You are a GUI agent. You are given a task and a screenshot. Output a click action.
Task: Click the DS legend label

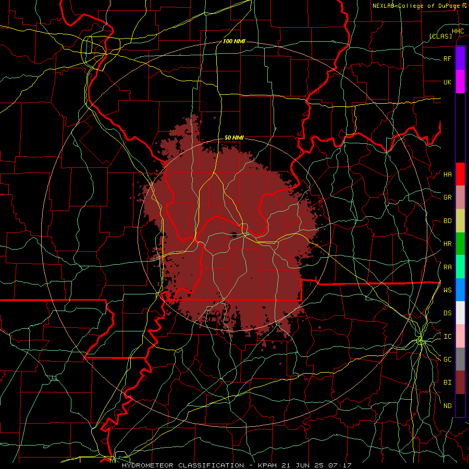[447, 313]
